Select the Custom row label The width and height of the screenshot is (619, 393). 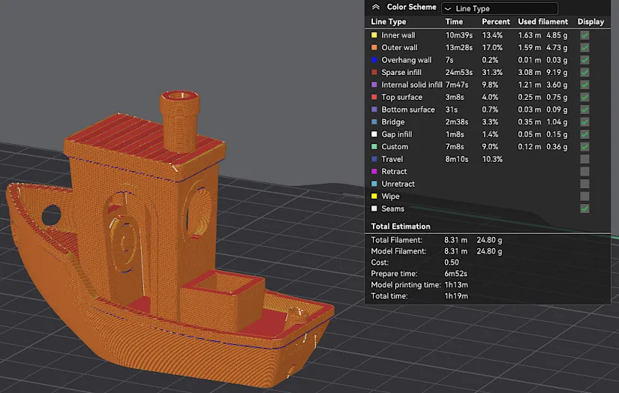point(395,146)
